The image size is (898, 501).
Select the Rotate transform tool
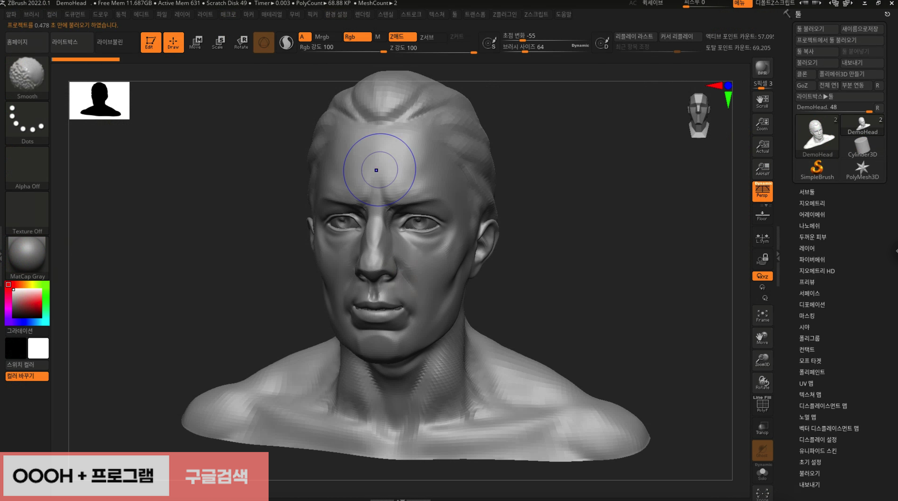click(241, 42)
